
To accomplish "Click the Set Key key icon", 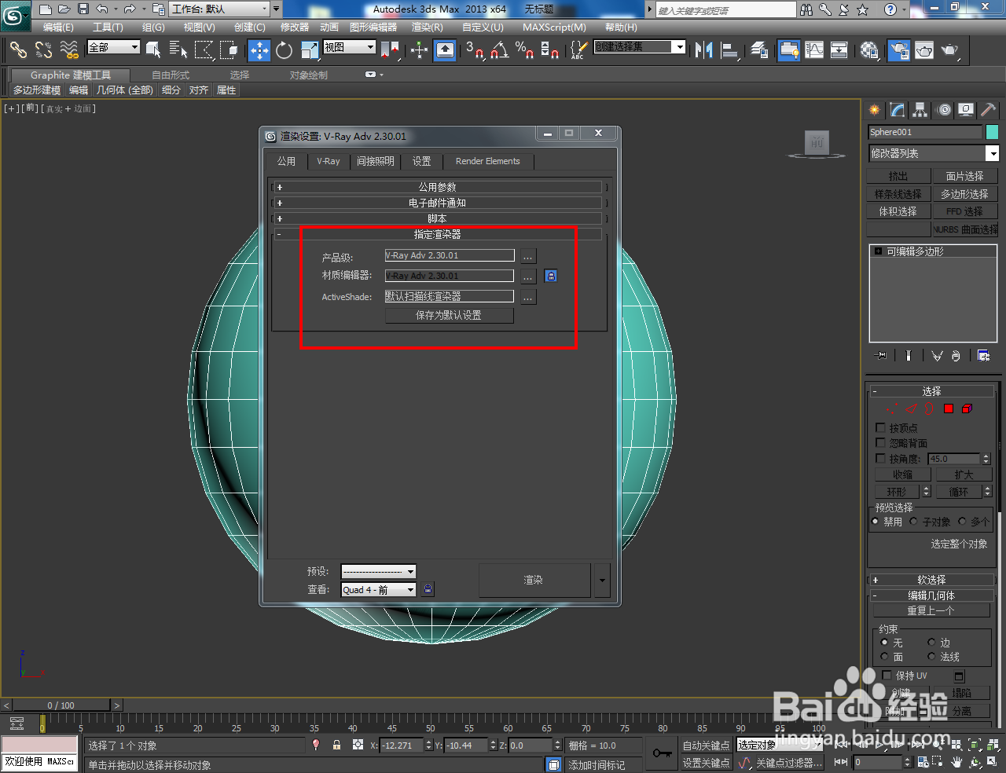I will [662, 753].
